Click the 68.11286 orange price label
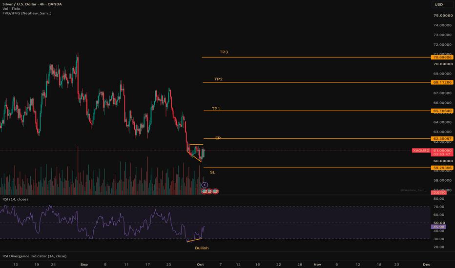 click(x=442, y=82)
